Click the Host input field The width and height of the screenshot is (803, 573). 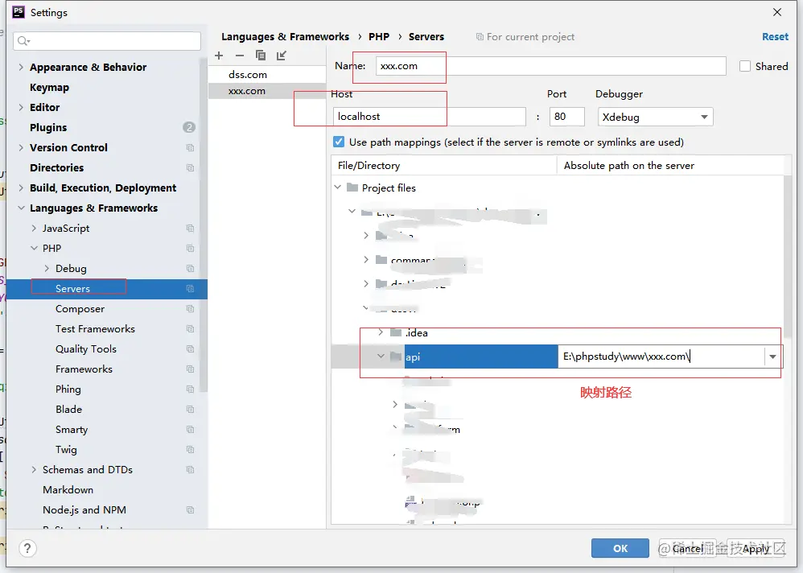(429, 117)
